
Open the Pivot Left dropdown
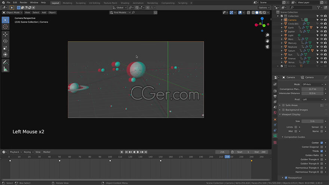coord(313,99)
